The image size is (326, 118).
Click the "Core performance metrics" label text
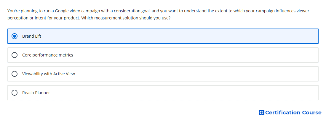point(48,55)
